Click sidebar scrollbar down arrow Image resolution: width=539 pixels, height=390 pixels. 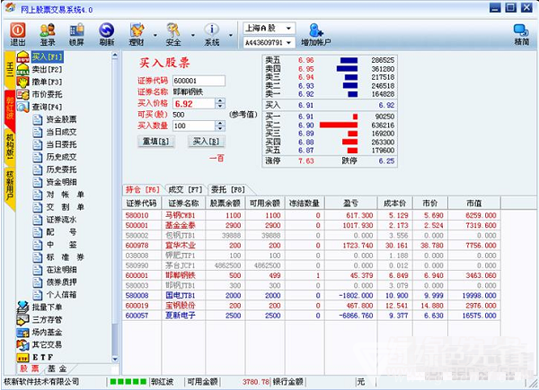pyautogui.click(x=115, y=360)
